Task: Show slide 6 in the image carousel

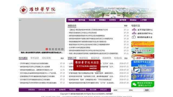Action: click(x=62, y=49)
